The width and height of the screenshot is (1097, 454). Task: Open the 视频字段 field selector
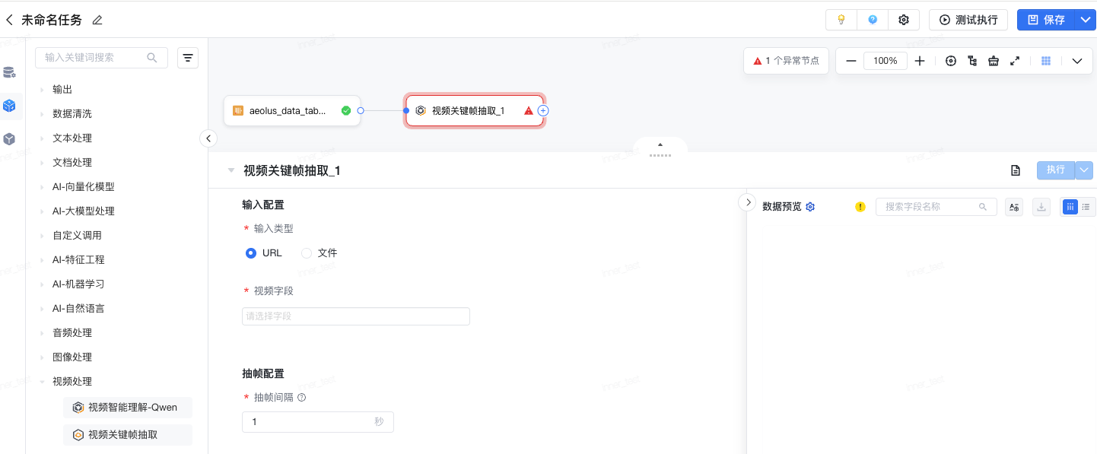click(356, 316)
